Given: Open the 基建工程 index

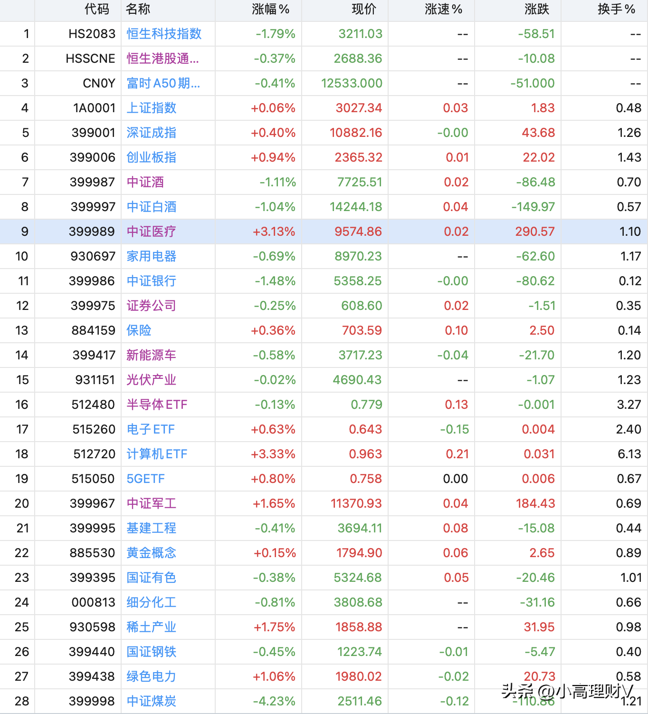Looking at the screenshot, I should pyautogui.click(x=152, y=528).
